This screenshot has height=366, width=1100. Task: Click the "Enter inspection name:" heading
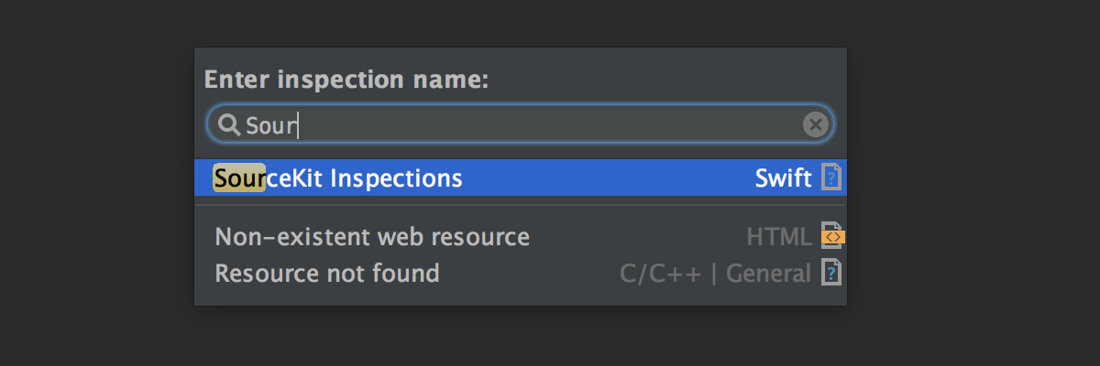click(346, 80)
